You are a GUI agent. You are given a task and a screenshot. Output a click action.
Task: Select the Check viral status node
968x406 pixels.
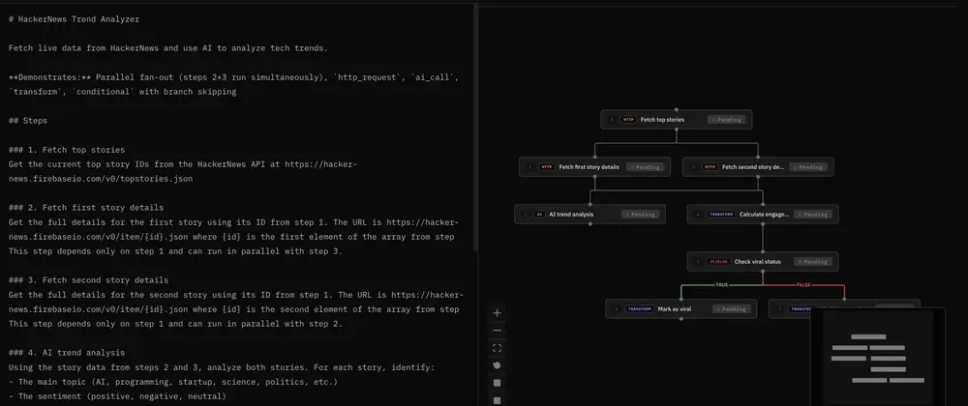(763, 262)
